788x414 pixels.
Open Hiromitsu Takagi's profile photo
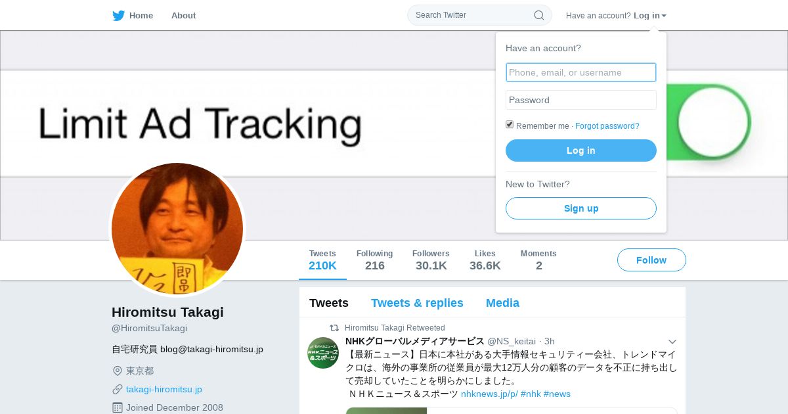coord(177,229)
